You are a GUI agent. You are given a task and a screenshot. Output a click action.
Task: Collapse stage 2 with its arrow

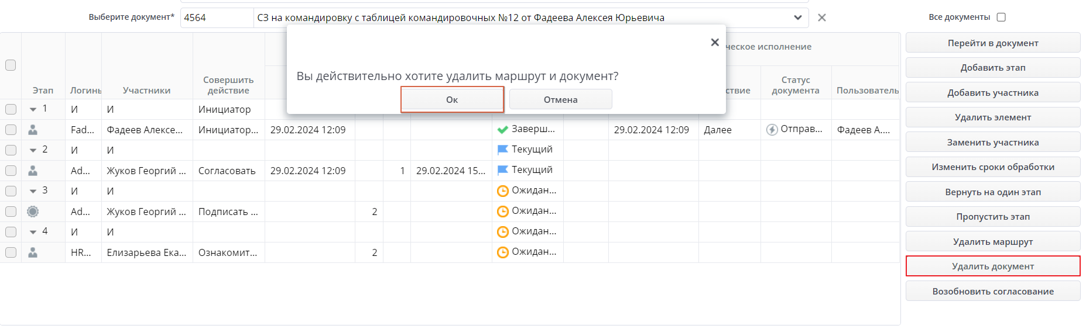coord(33,150)
